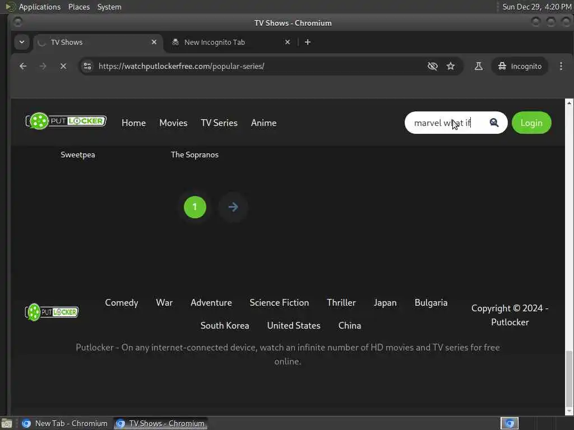This screenshot has height=430, width=574.
Task: Click the Putlocker logo in header
Action: (x=66, y=121)
